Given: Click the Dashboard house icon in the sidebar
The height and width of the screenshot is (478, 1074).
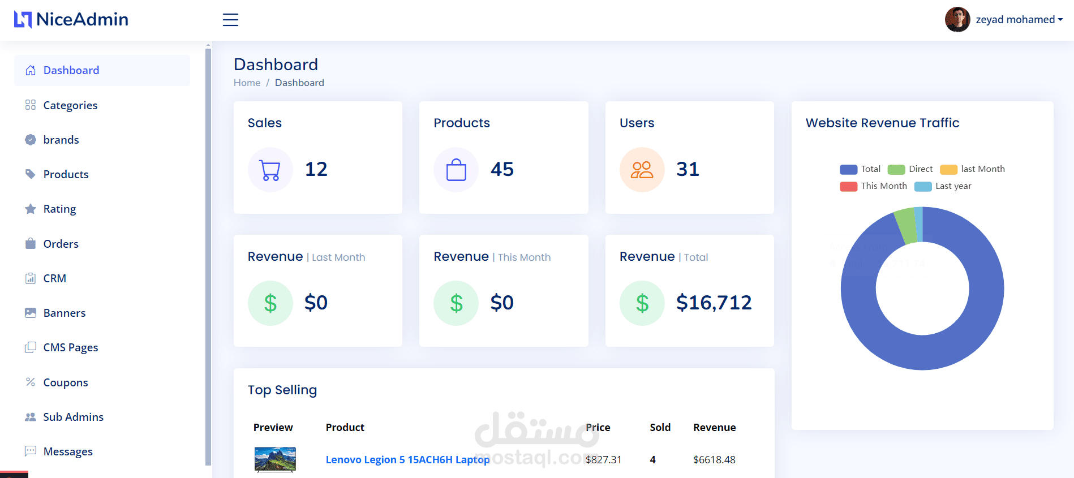Looking at the screenshot, I should tap(31, 70).
